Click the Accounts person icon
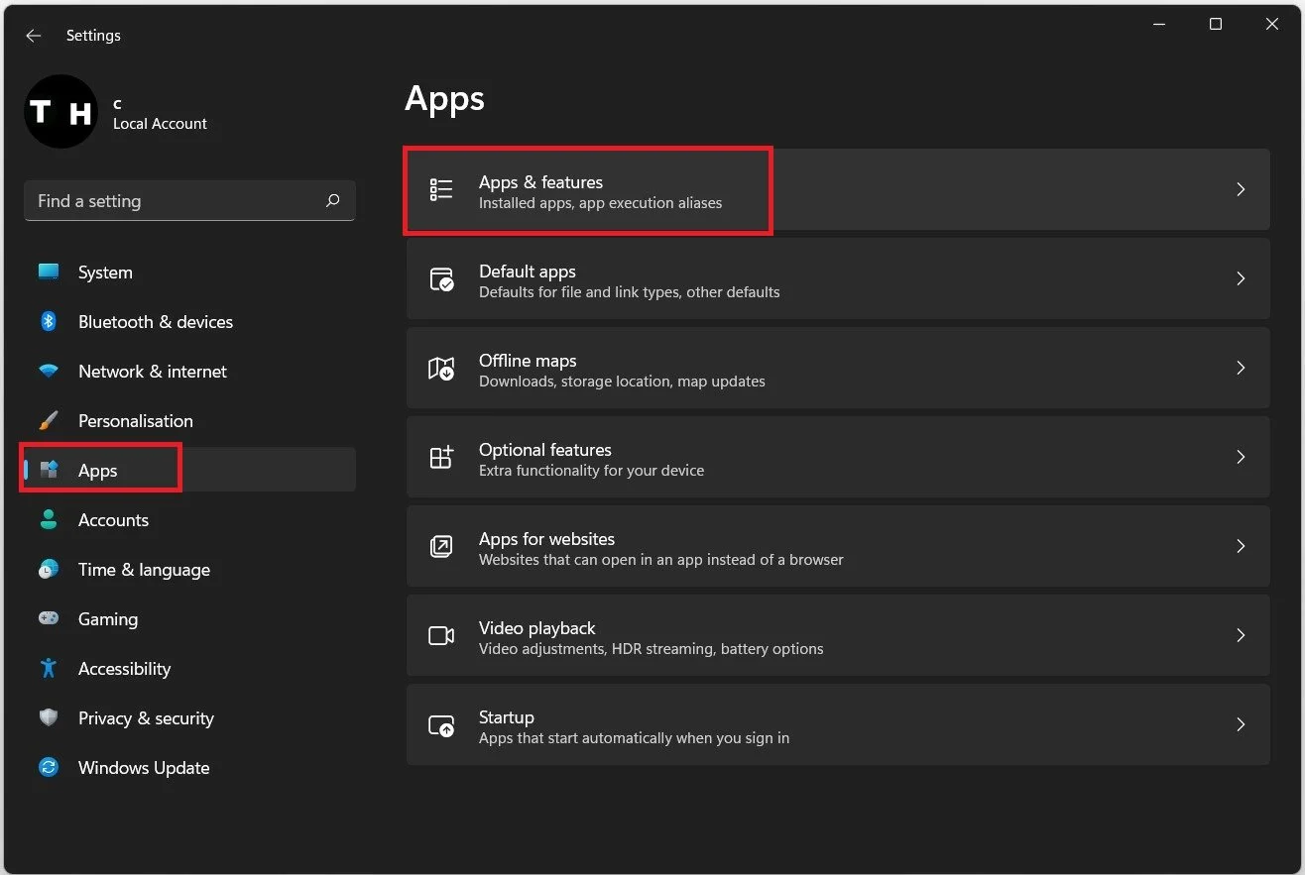Screen dimensions: 1305x875 tap(49, 519)
